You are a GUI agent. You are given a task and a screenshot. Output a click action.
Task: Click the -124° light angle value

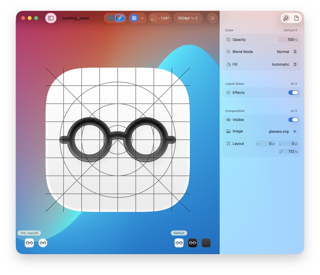[164, 18]
